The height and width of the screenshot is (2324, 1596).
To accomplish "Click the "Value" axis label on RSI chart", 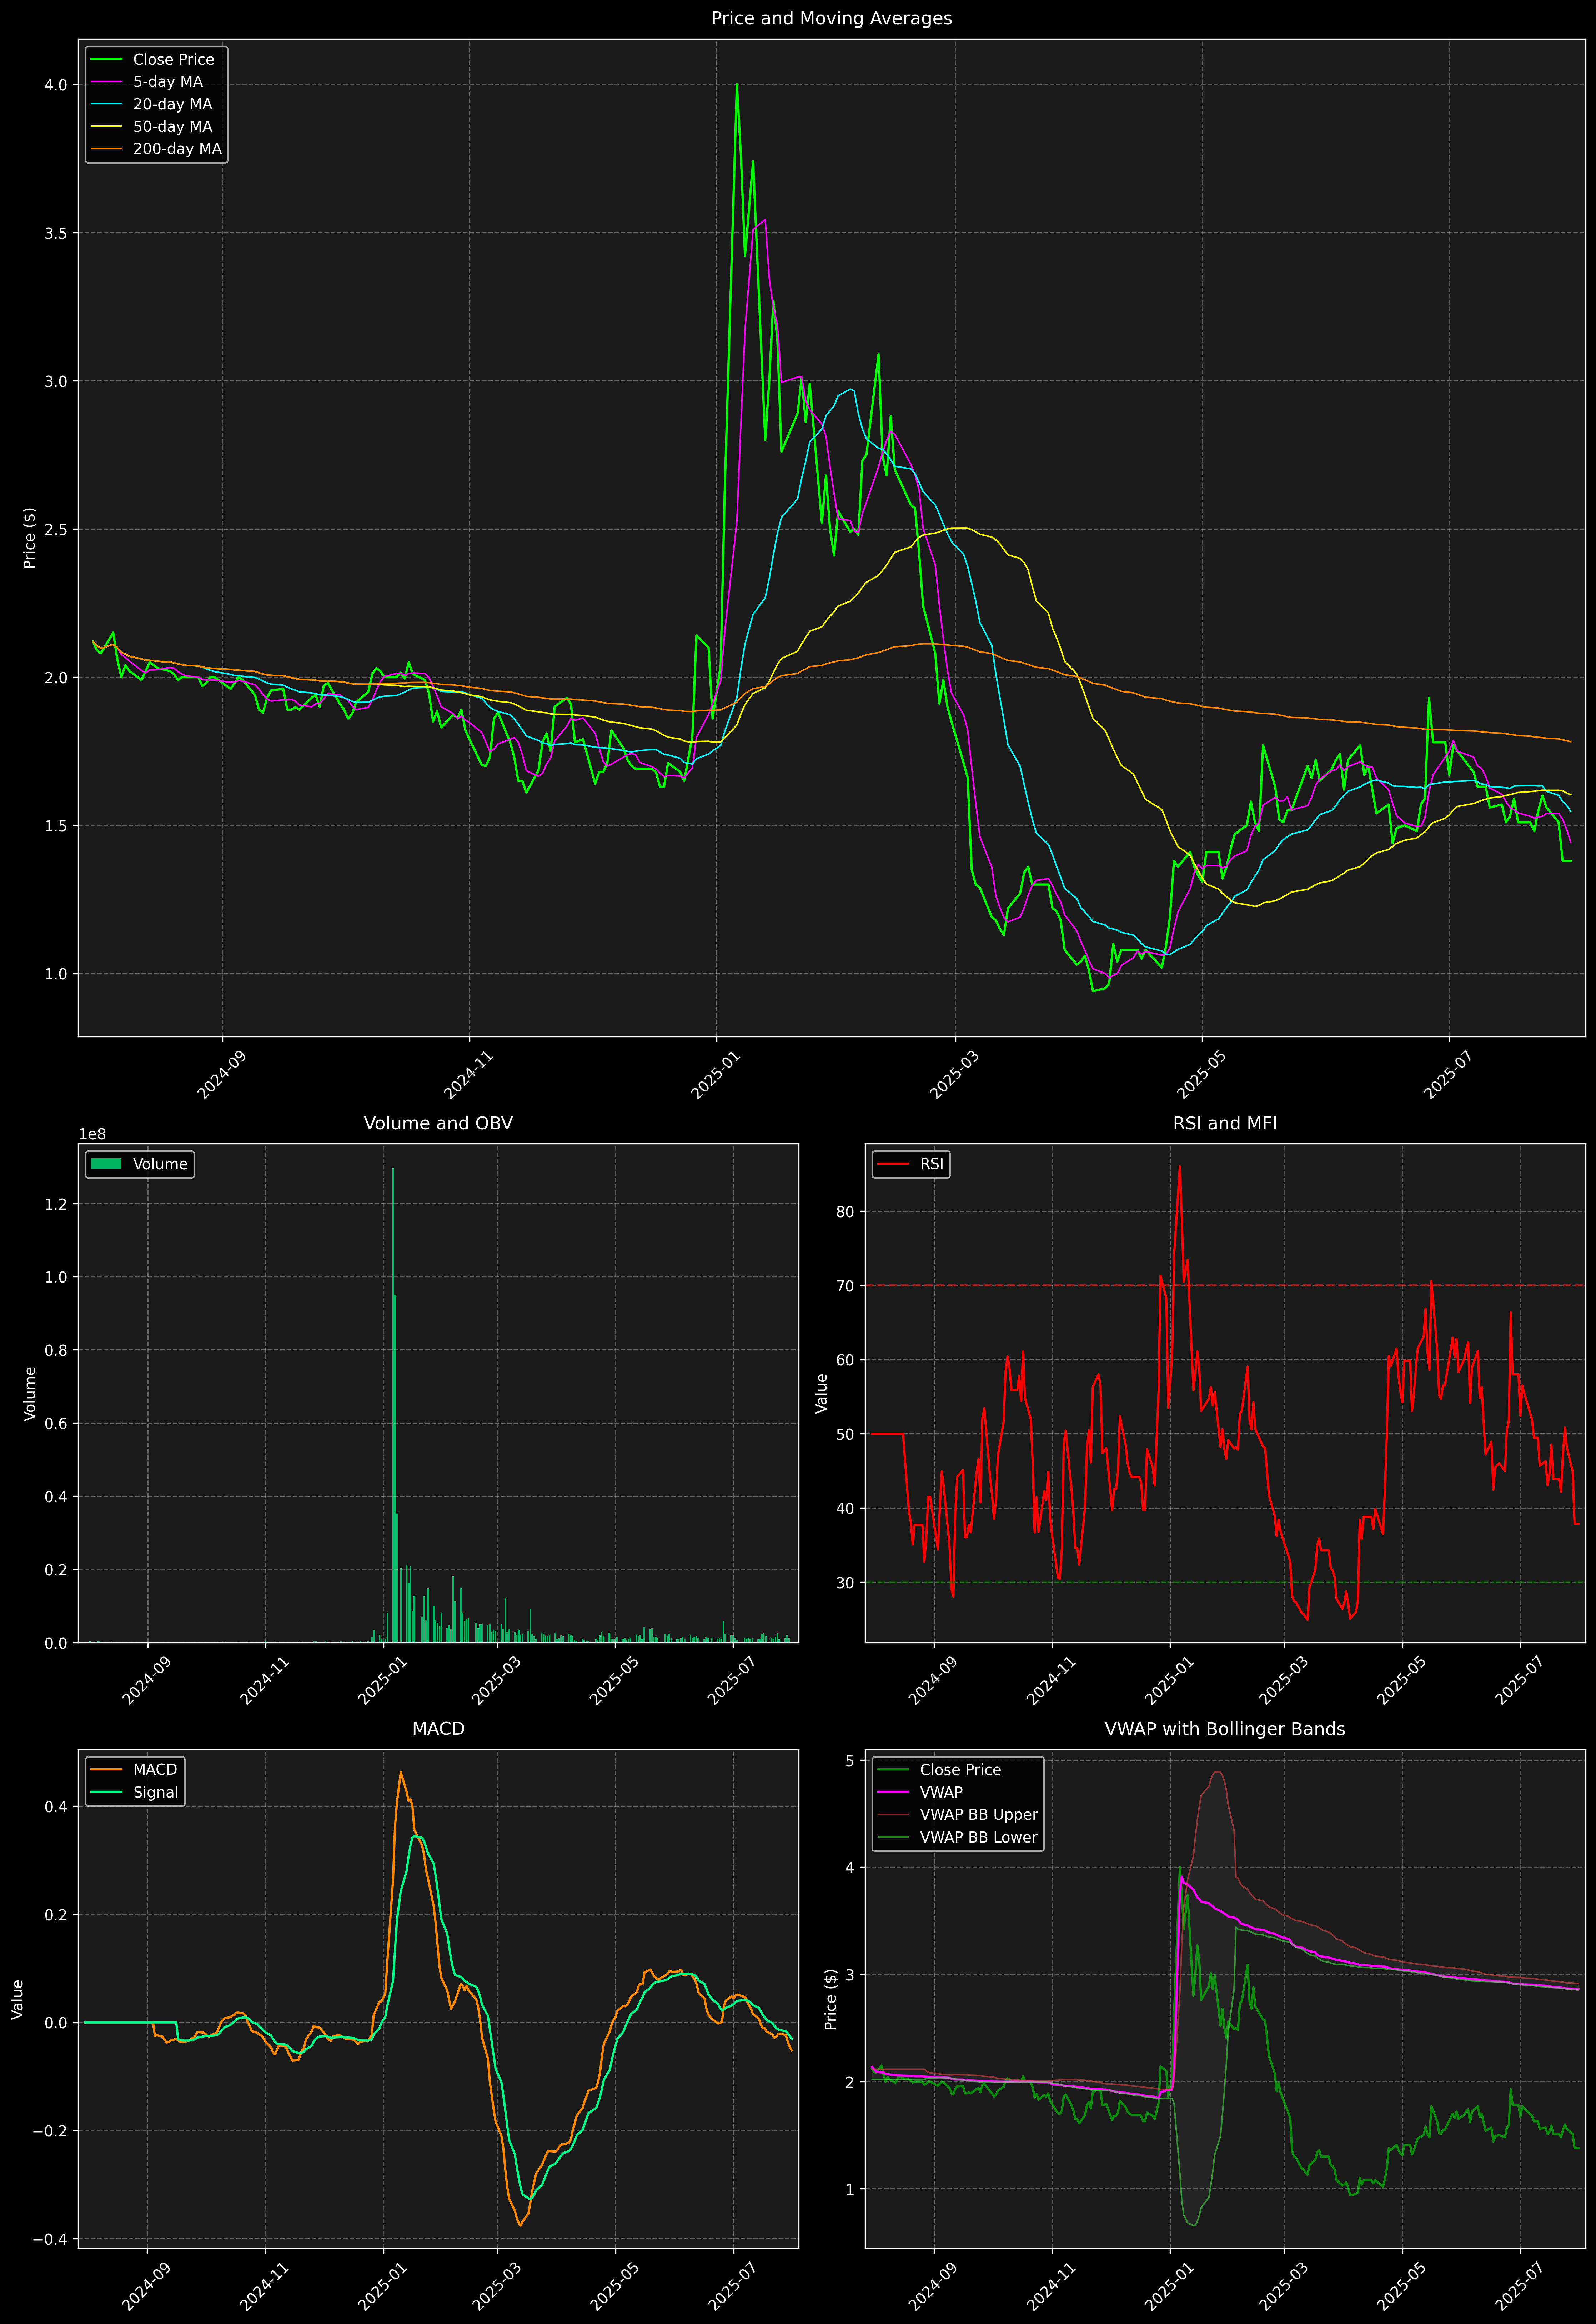I will (822, 1393).
